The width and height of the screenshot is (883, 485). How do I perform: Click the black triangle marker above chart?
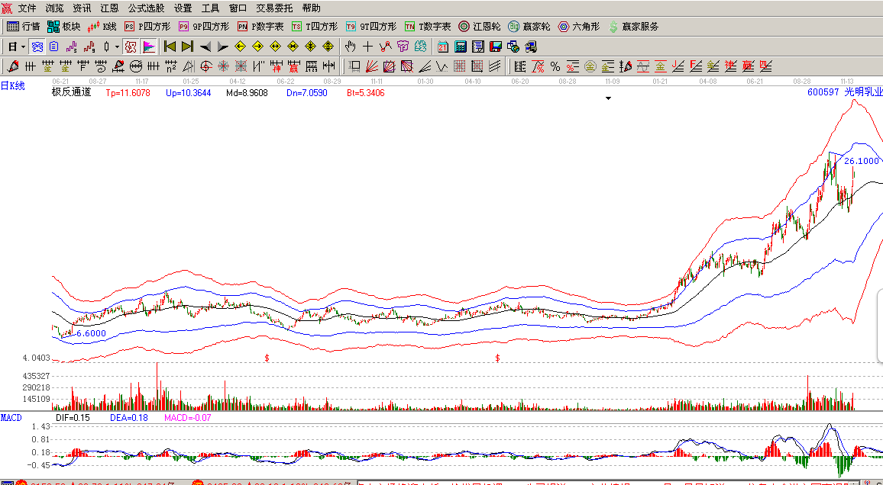[608, 98]
